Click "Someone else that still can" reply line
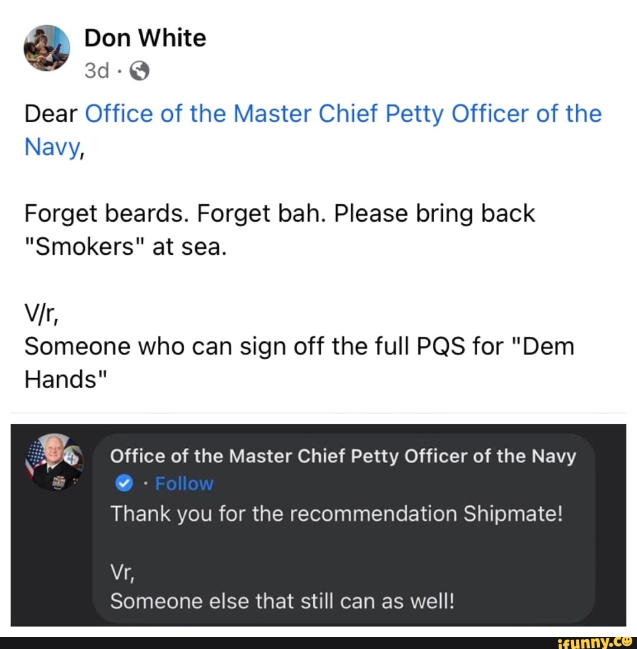Viewport: 637px width, 649px height. coord(283,601)
